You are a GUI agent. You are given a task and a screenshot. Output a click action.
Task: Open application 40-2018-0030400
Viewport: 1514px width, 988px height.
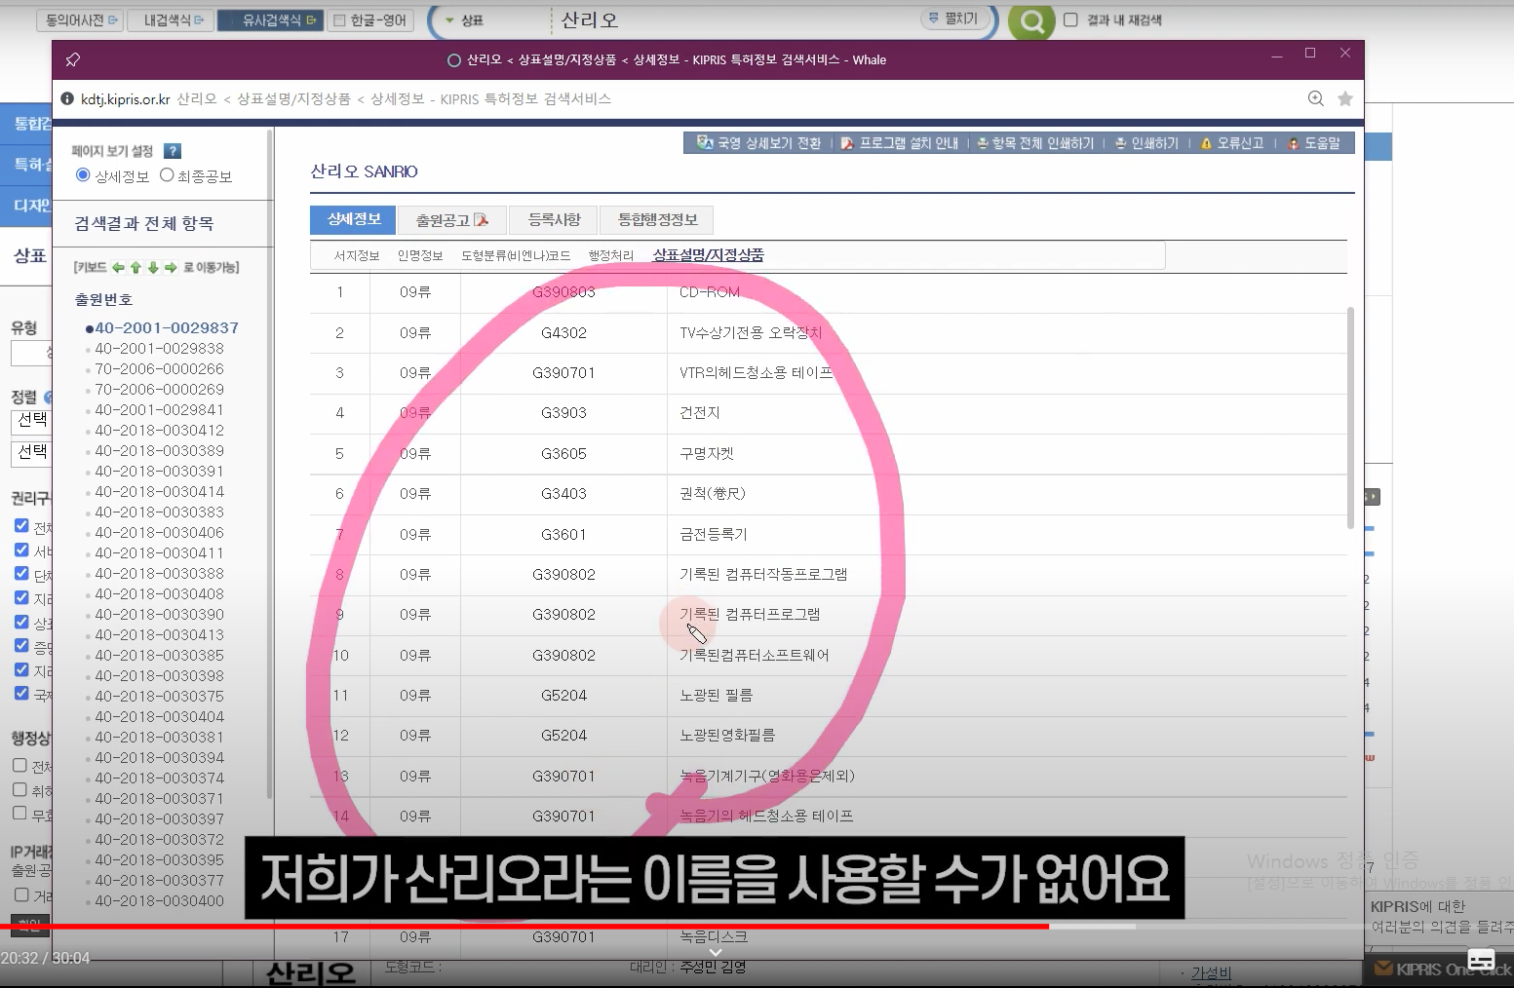[x=160, y=901]
